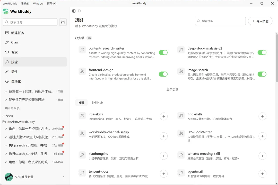Viewport: 278px width, 185px height.
Task: Click the FBS-BookWriter skill title
Action: coord(199,132)
